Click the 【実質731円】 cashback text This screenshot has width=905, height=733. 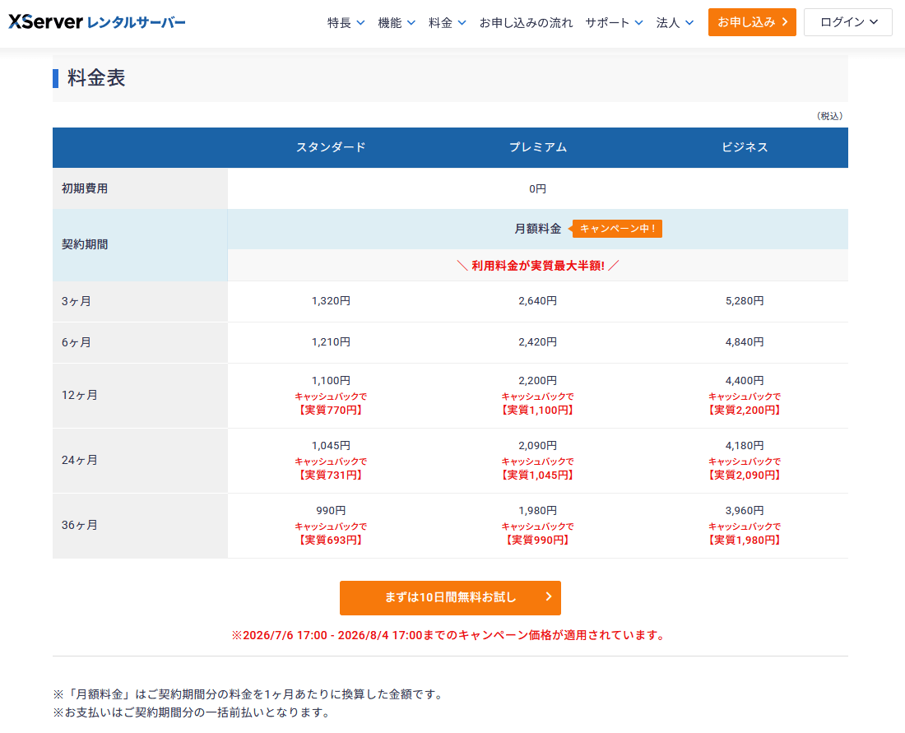pyautogui.click(x=331, y=475)
